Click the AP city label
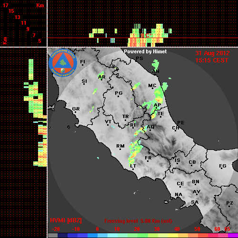The height and width of the screenshot is (238, 238). click(x=158, y=105)
